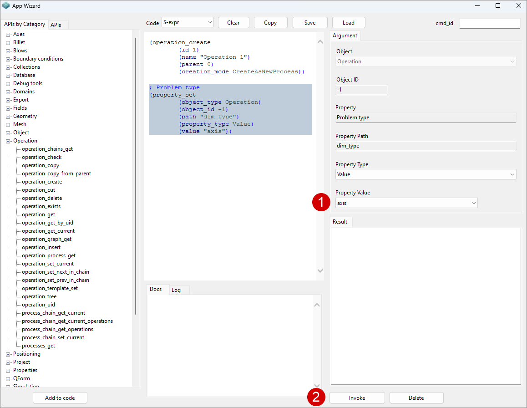The height and width of the screenshot is (408, 527).
Task: Select process_chain_get_current tree item
Action: point(53,313)
